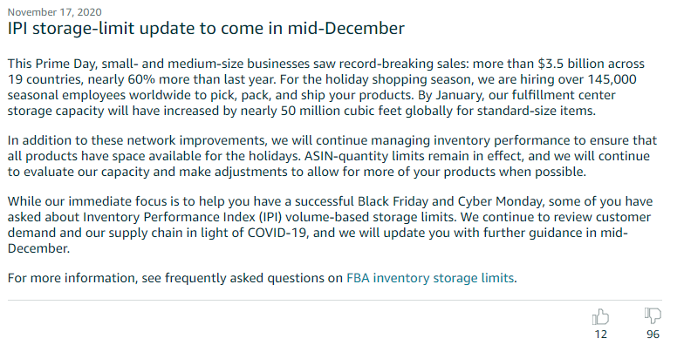This screenshot has width=684, height=359.
Task: Open the FBA inventory storage limits link
Action: [x=430, y=278]
